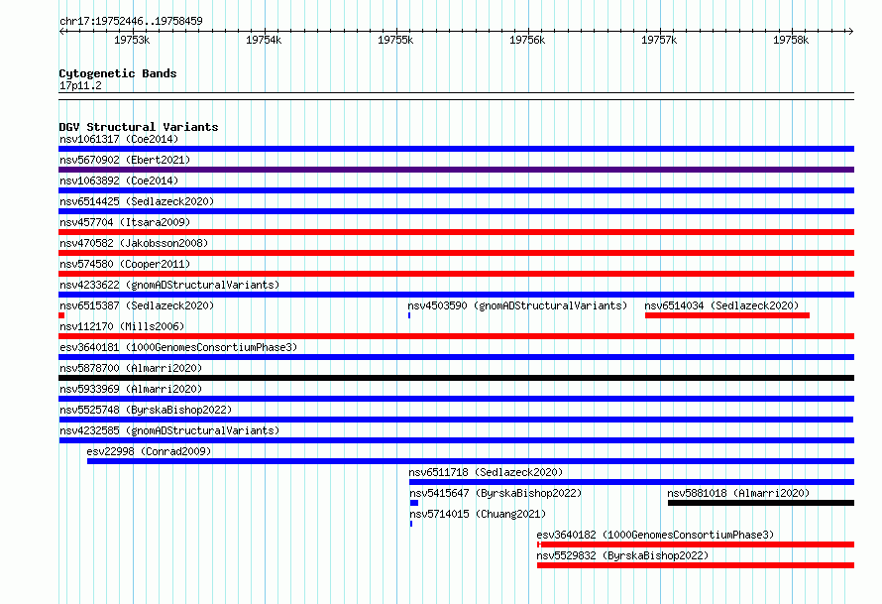Open nsv1063892 (Coe2014) variant details
882x604 pixels.
coord(119,181)
